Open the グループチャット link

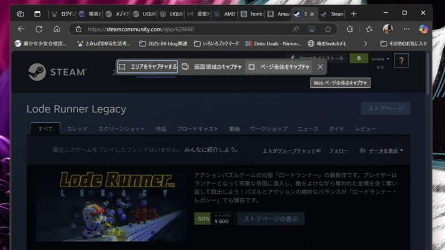tap(296, 151)
